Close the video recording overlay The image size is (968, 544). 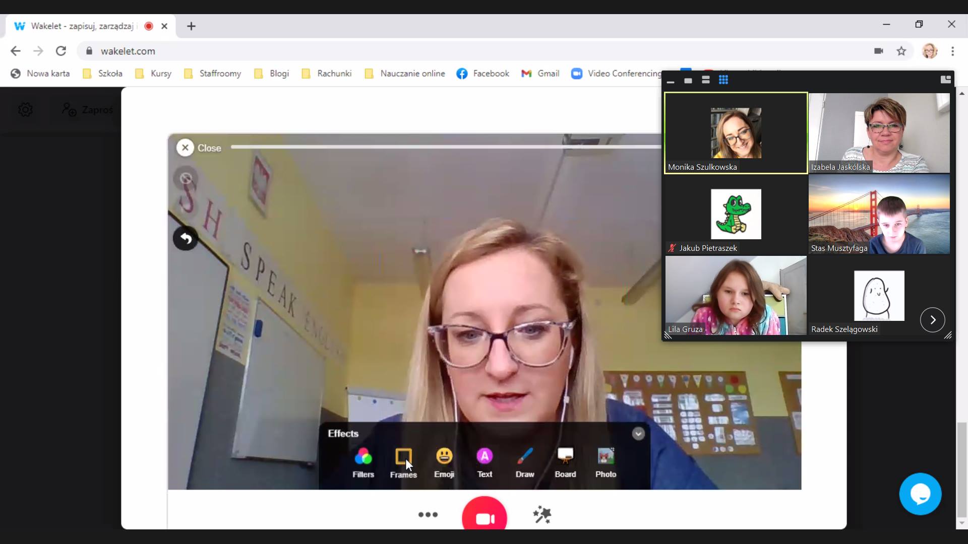pos(186,148)
